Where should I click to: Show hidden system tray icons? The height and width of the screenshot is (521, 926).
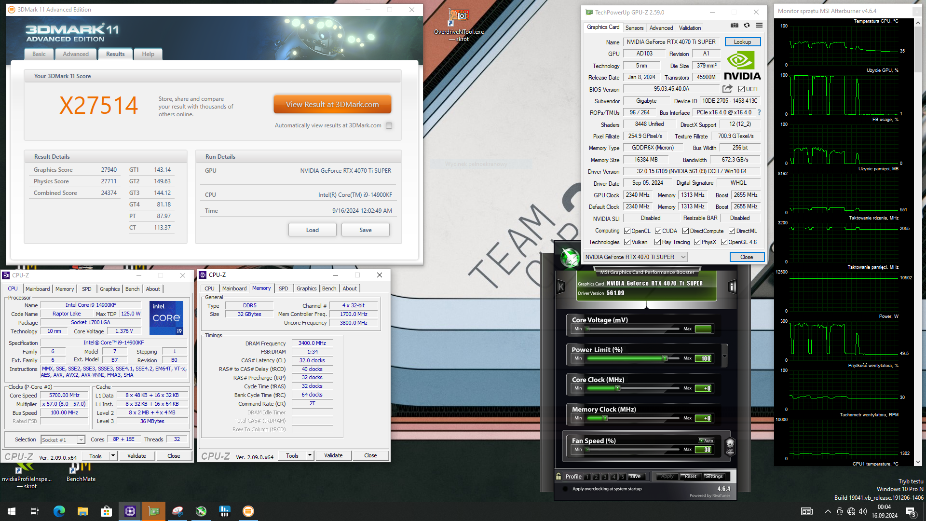[x=828, y=511]
